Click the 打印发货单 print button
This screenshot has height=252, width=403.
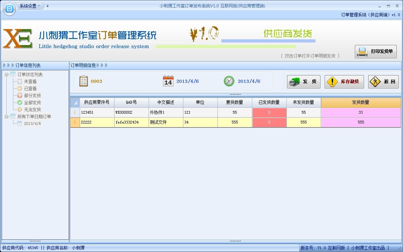tap(376, 51)
